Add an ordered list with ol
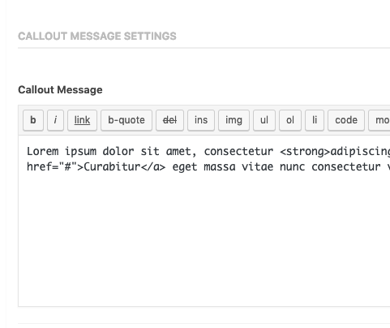 (x=290, y=120)
